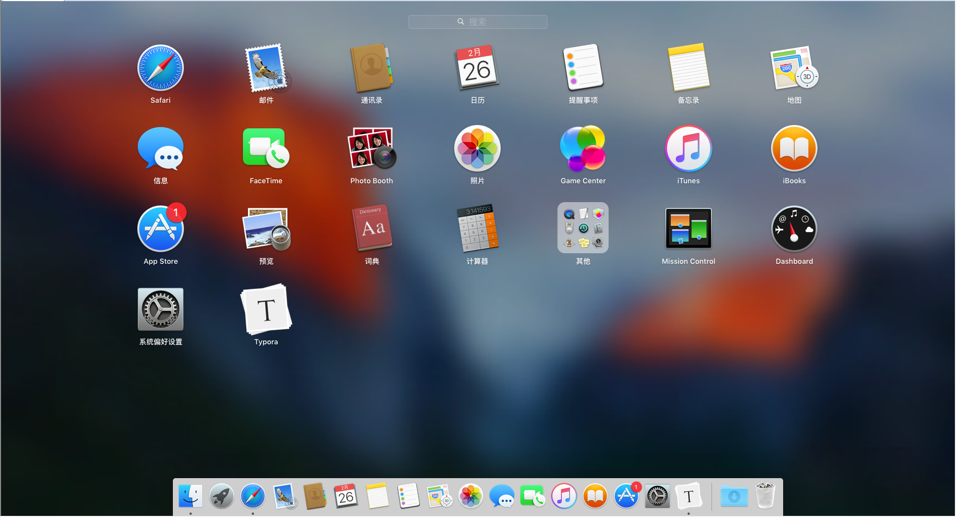Open Notes from the Dock
The width and height of the screenshot is (956, 517).
(377, 496)
